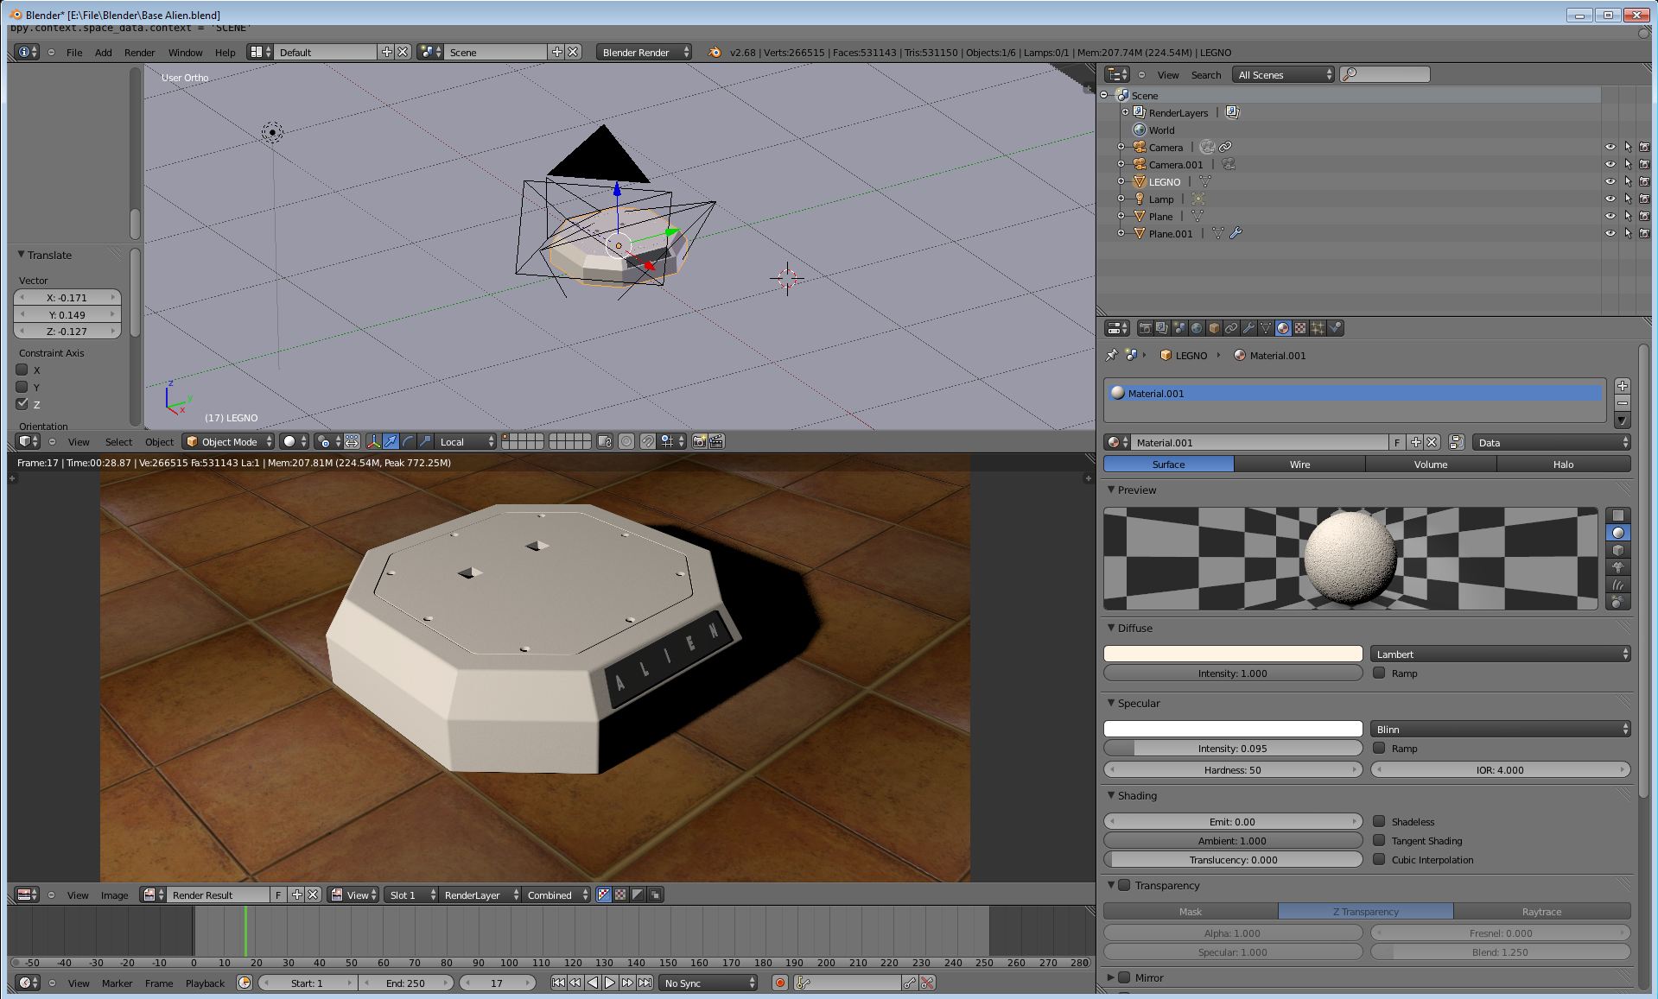Disable Z constraint axis checkbox

(x=22, y=404)
